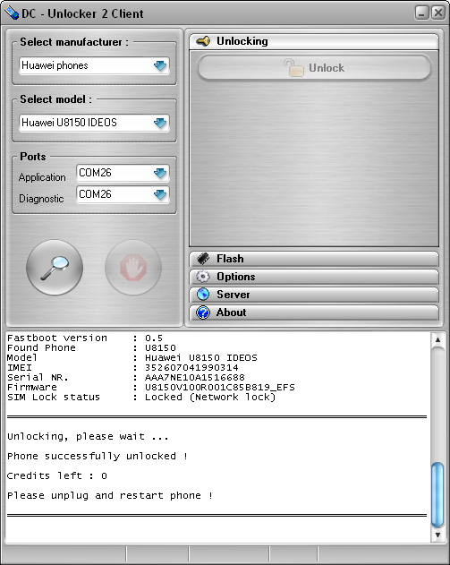Click the question mark icon beside About
The image size is (450, 565).
[203, 312]
